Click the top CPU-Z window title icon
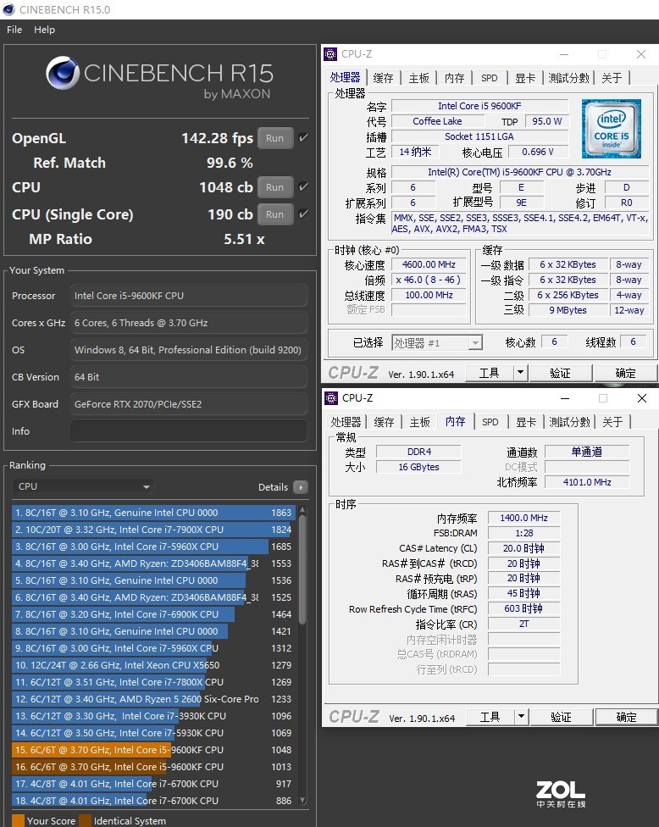 [x=330, y=53]
